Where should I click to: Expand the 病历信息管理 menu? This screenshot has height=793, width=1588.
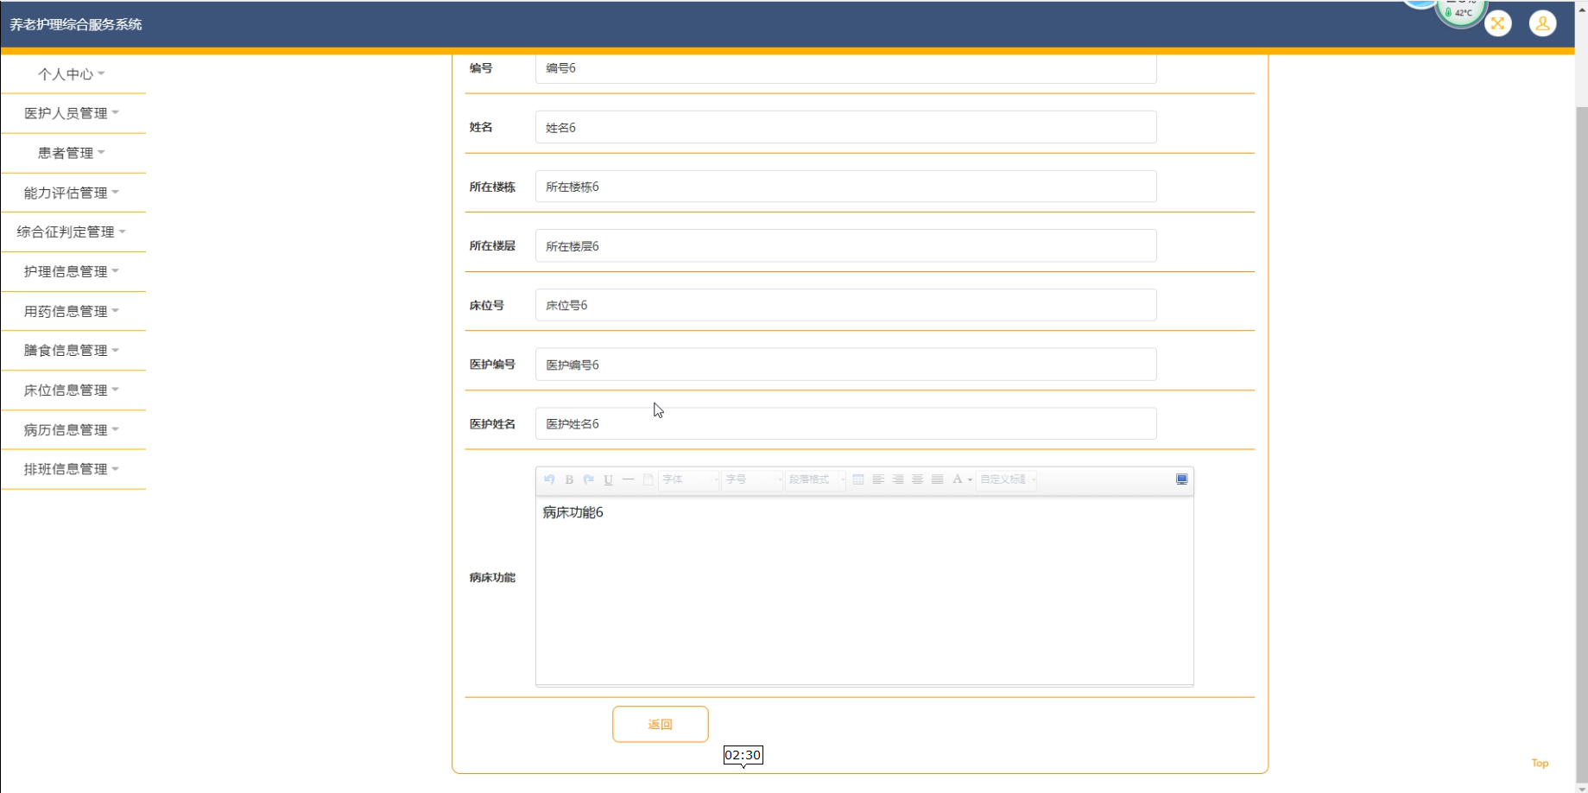point(73,429)
